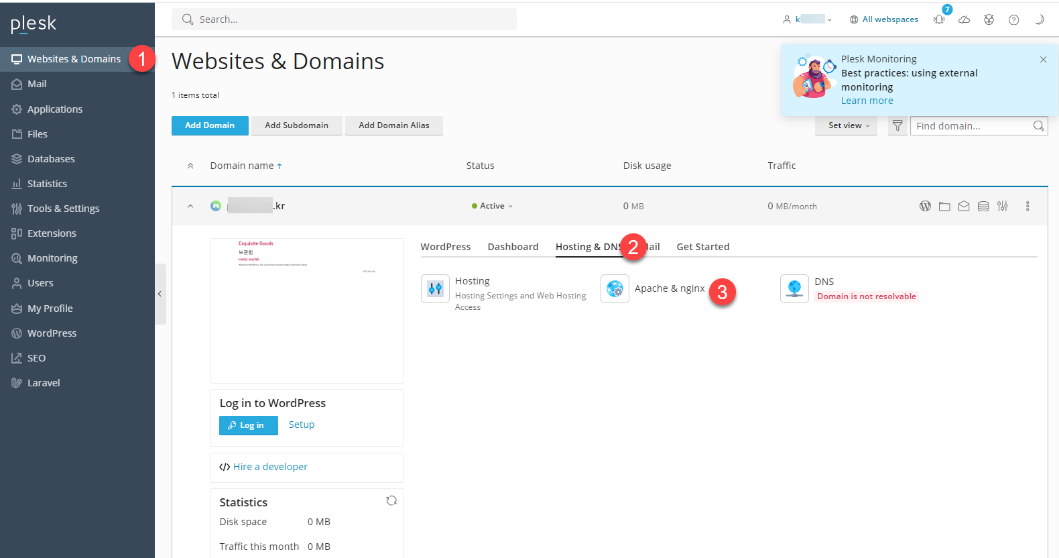Viewport: 1059px width, 558px height.
Task: Click the Plesk logo
Action: click(x=34, y=24)
